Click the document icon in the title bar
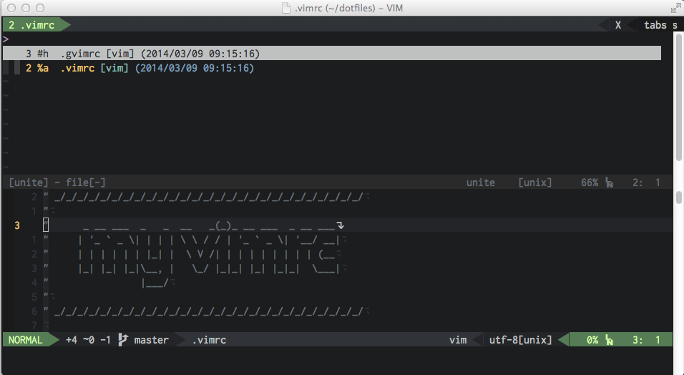Image resolution: width=684 pixels, height=375 pixels. [x=286, y=8]
